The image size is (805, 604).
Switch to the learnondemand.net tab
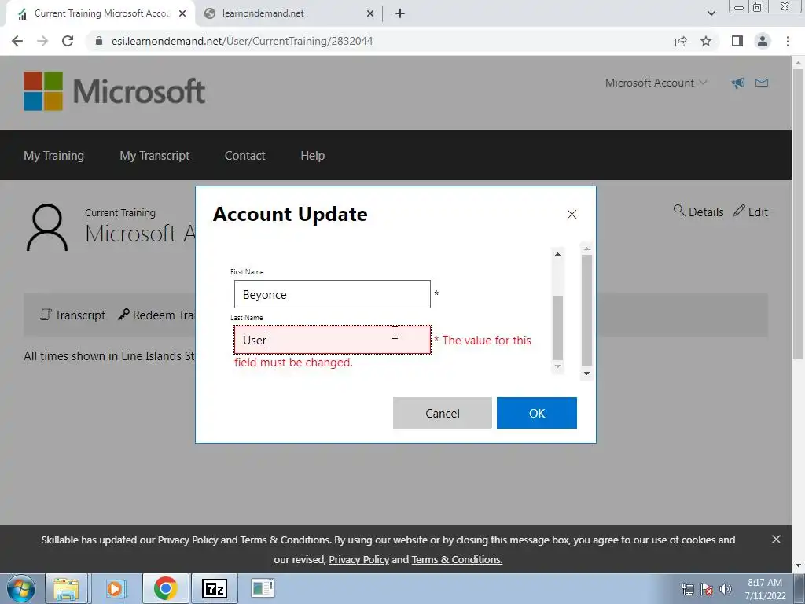click(x=288, y=13)
